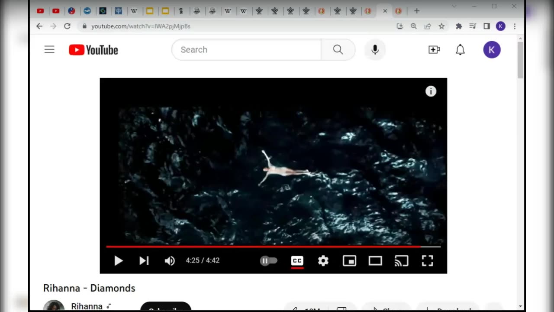
Task: Play the Diamonds video
Action: tap(118, 260)
